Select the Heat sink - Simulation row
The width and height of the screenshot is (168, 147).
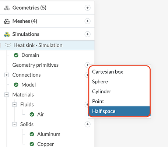(x=47, y=45)
